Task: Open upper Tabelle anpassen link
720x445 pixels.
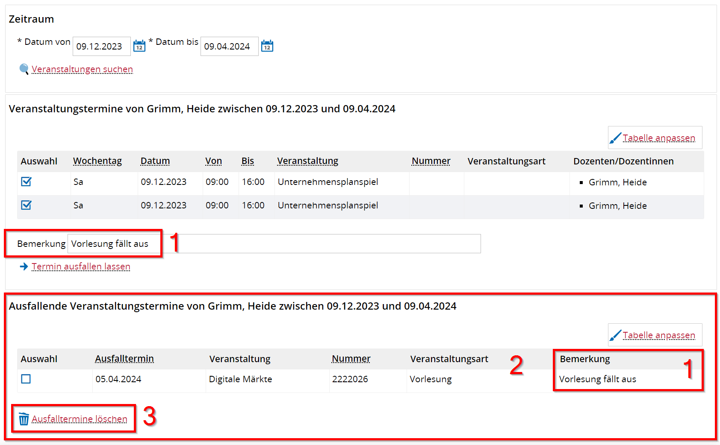Action: click(659, 138)
